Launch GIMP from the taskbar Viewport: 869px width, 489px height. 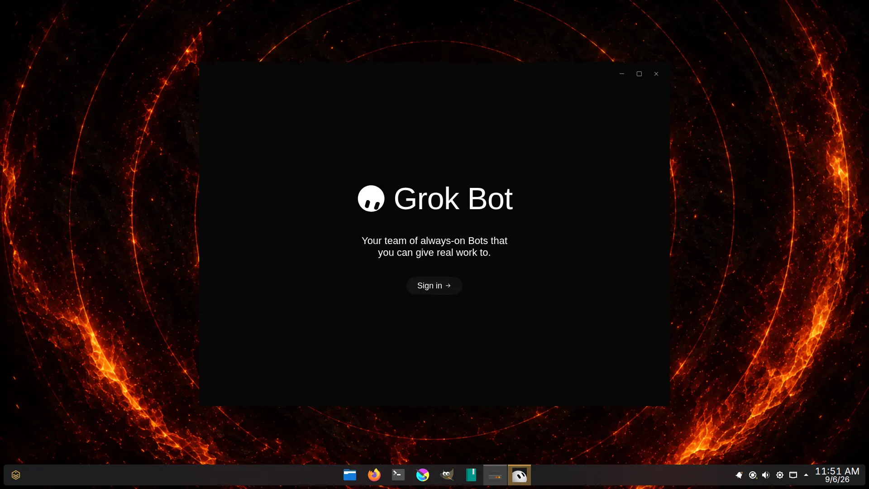point(447,475)
